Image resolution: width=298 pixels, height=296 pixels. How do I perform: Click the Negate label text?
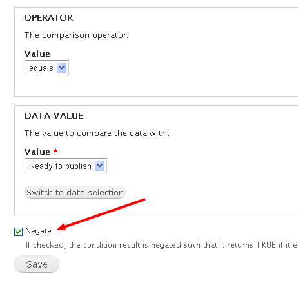click(x=38, y=231)
